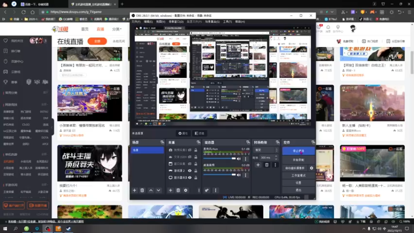Open the transition type dropdown

[x=265, y=150]
